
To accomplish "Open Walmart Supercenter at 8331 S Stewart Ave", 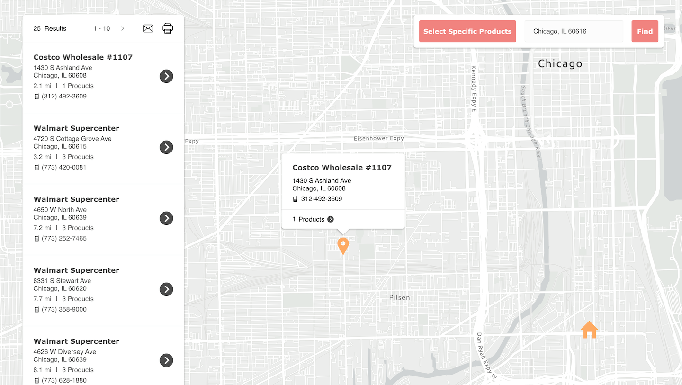I will [x=76, y=270].
